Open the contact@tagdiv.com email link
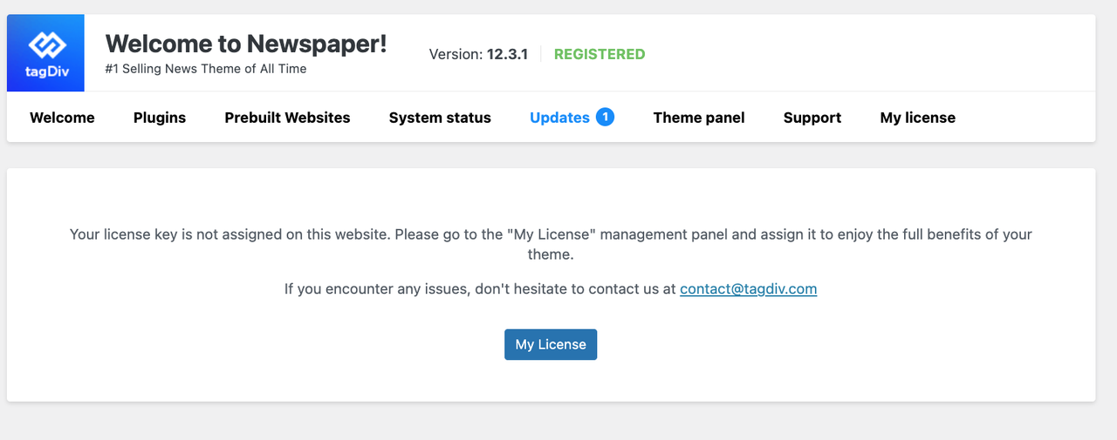The image size is (1117, 440). [749, 288]
